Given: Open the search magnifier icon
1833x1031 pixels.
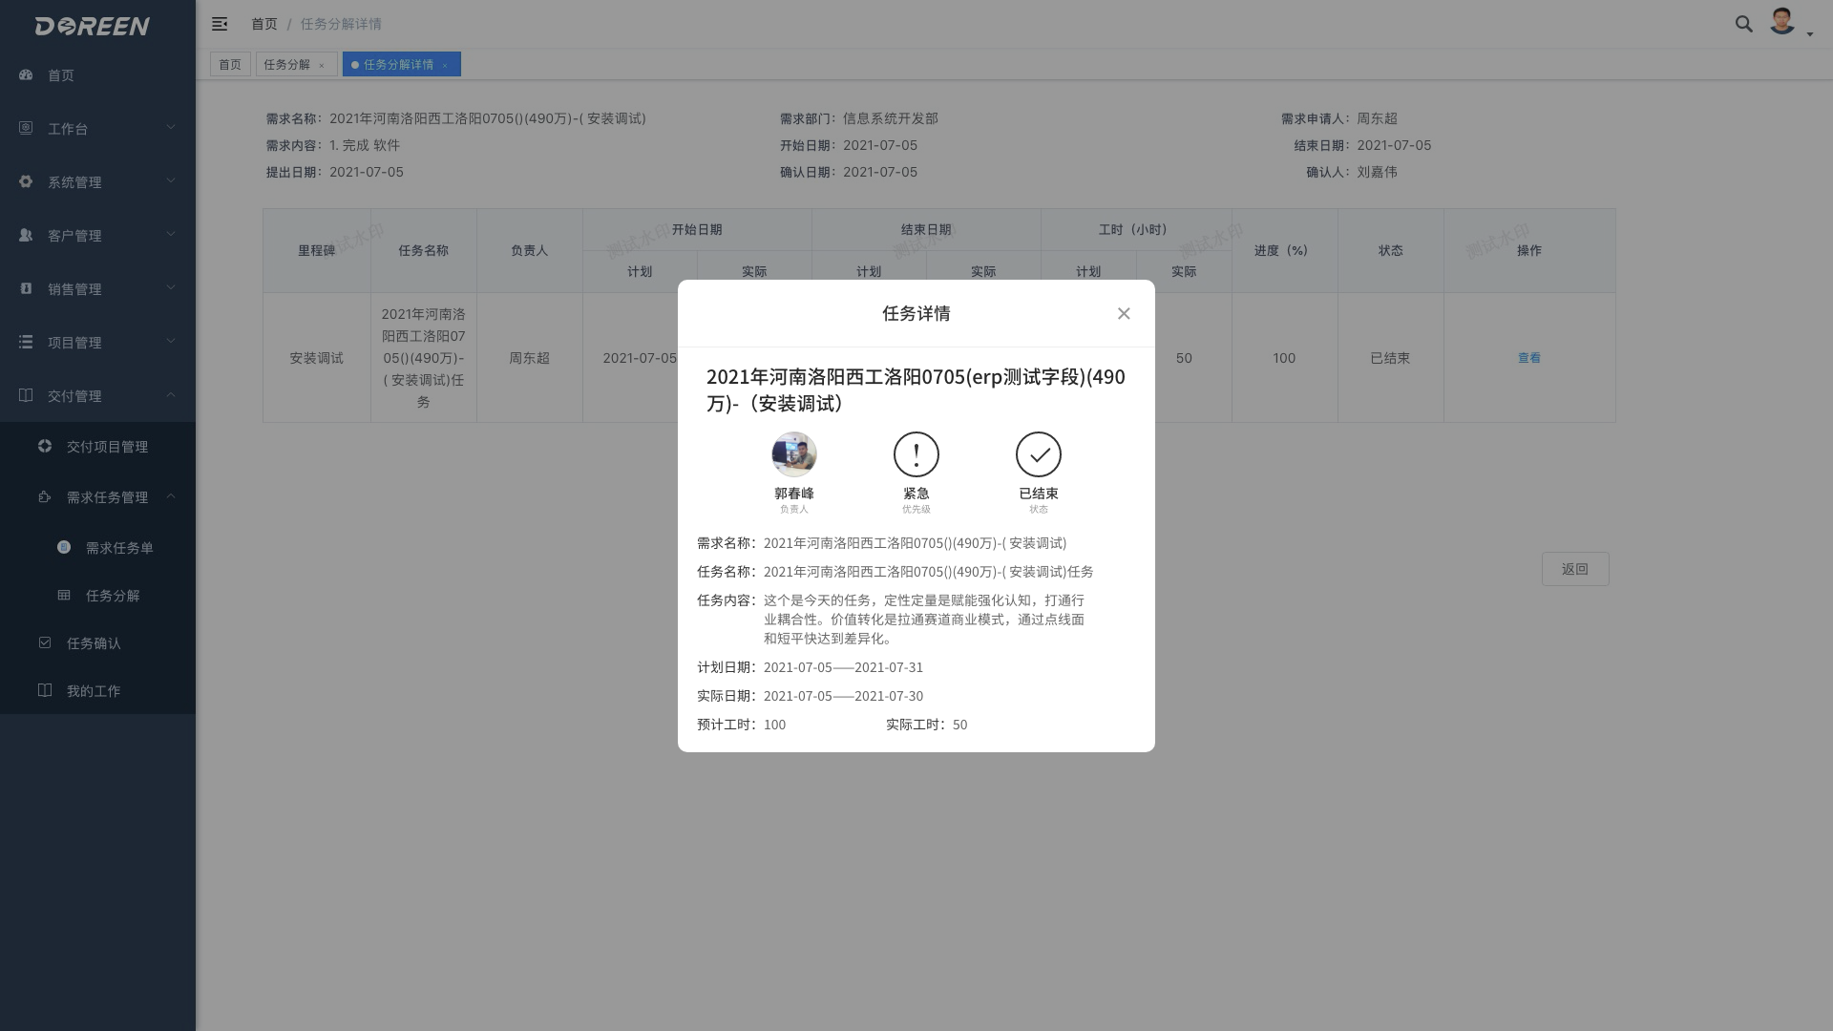Looking at the screenshot, I should (1744, 24).
